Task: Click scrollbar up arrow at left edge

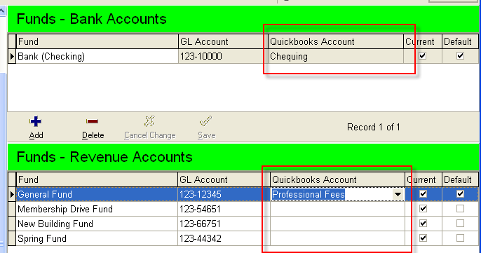Action: pyautogui.click(x=3, y=11)
